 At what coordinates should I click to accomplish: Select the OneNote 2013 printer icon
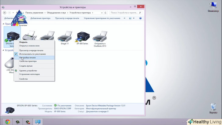tap(100, 36)
